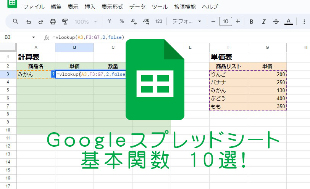Select the ぶどう cell
The height and width of the screenshot is (189, 310).
coord(229,98)
